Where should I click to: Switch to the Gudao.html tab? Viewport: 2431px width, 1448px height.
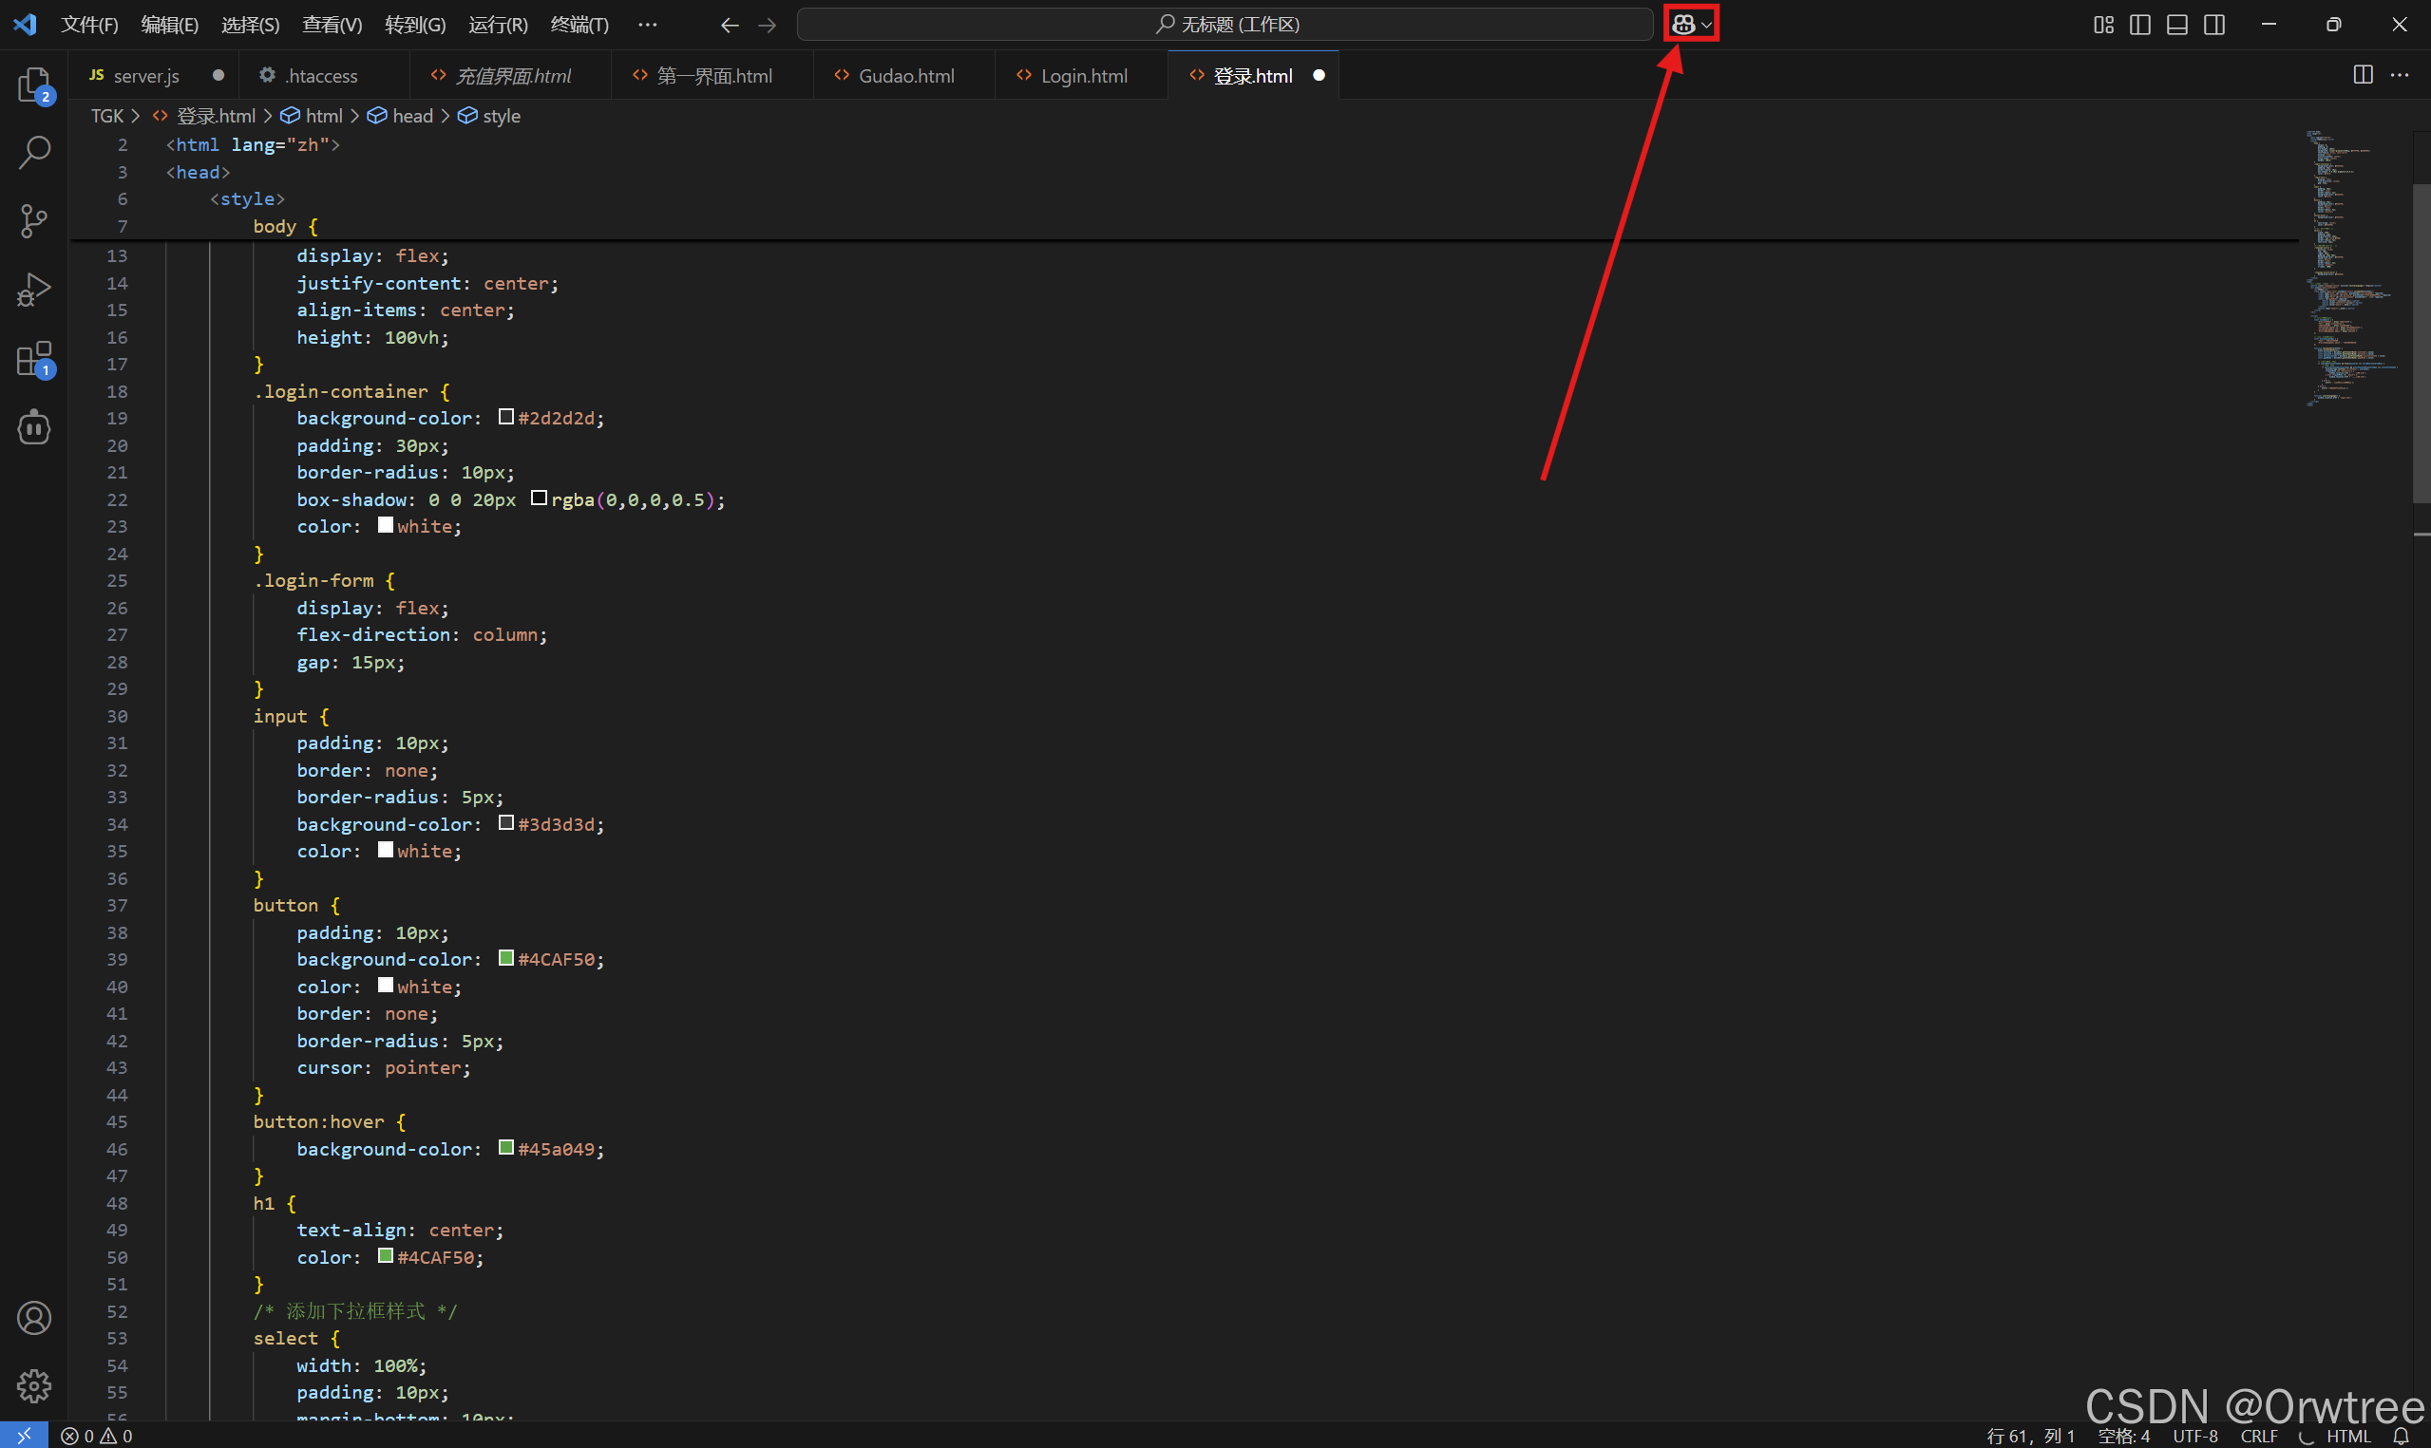point(904,76)
